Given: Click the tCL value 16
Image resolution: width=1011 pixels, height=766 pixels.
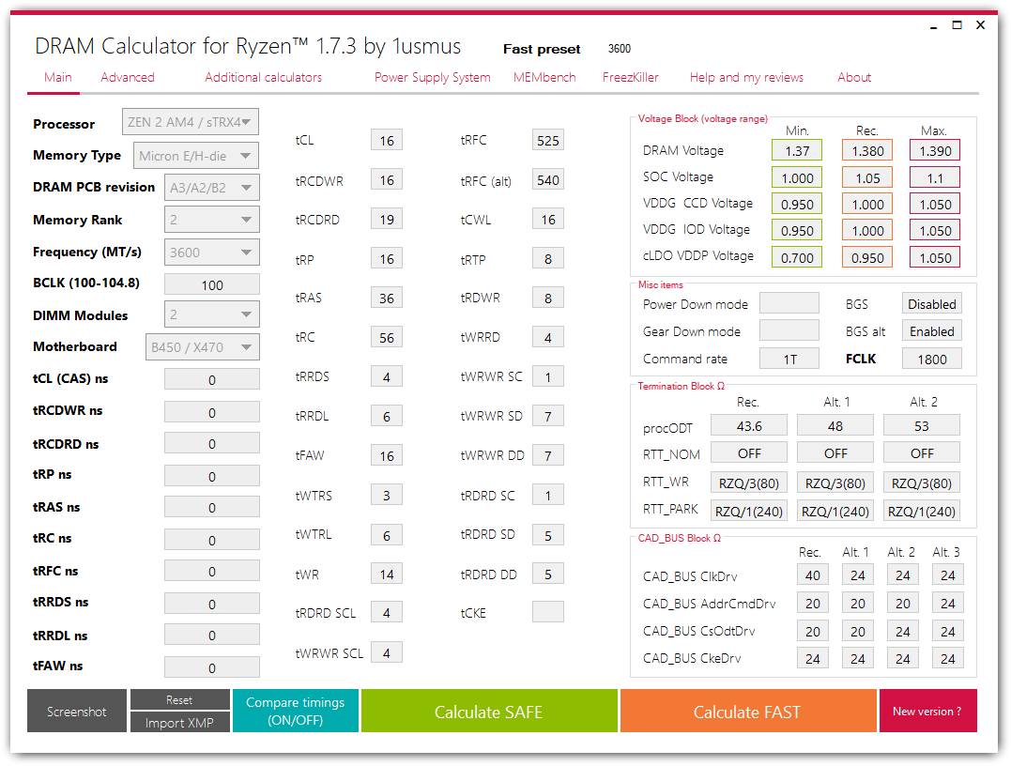Looking at the screenshot, I should (x=386, y=140).
